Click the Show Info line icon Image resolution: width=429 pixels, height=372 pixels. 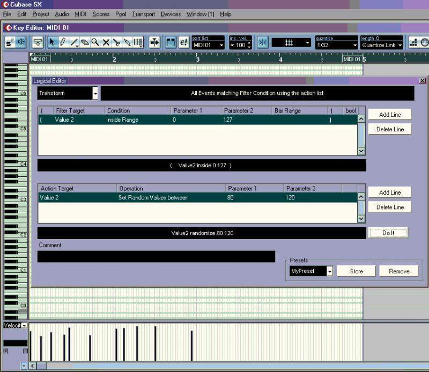38,42
